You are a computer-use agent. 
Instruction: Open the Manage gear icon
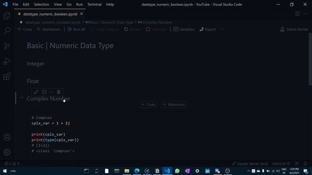coord(7,152)
